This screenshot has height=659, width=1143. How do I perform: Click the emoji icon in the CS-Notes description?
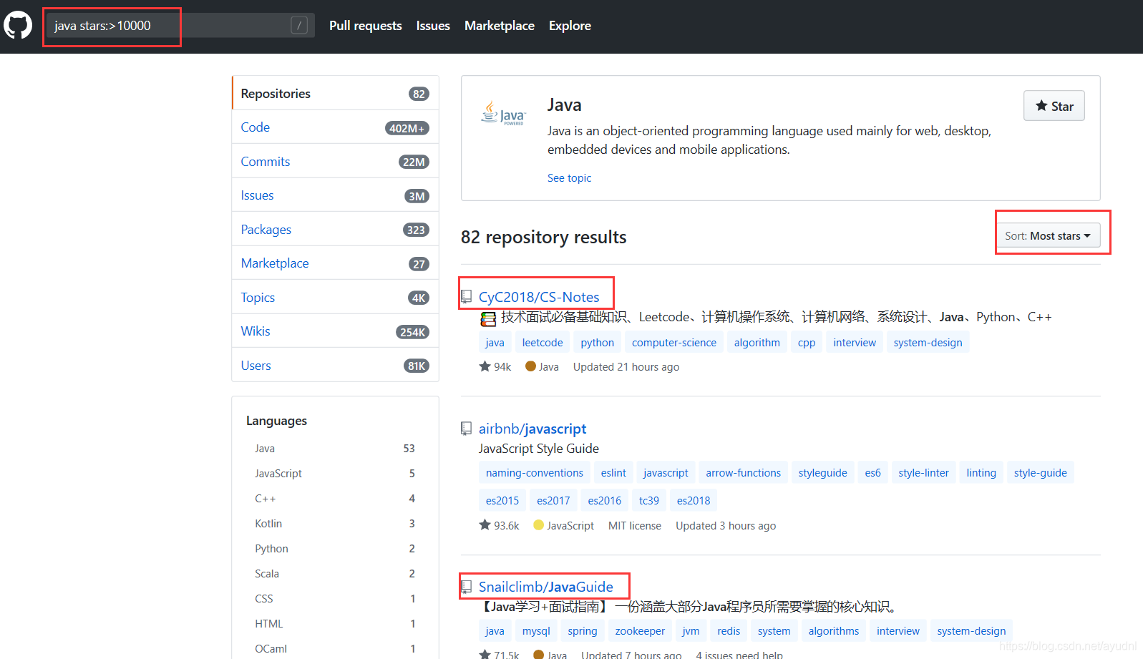(x=488, y=318)
